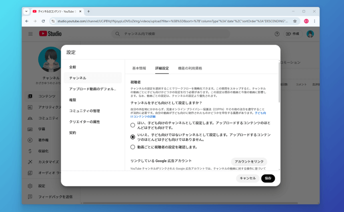Screen dimensions: 344x212
Task: Click the channel avatar thumbnail
Action: point(50,59)
